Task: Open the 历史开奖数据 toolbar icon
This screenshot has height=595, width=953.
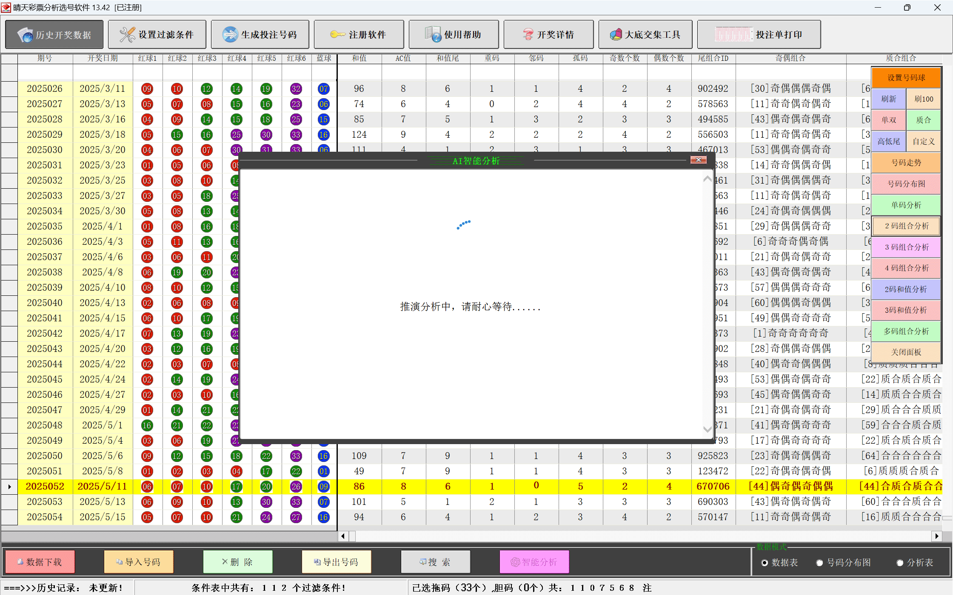Action: point(26,35)
